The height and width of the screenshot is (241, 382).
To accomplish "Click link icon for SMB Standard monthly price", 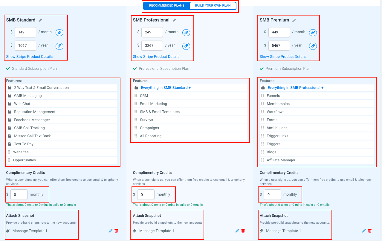I will 59,33.
